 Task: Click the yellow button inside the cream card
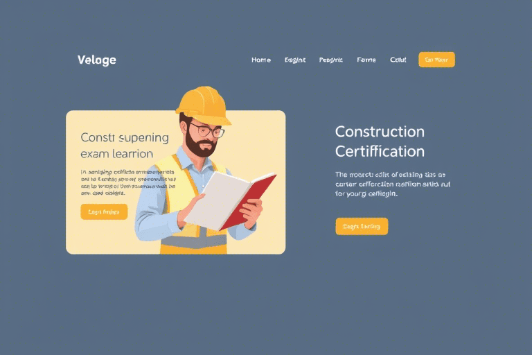click(x=104, y=211)
